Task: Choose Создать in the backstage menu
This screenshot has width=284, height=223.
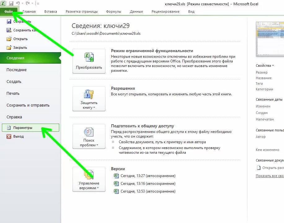Action: (14, 82)
